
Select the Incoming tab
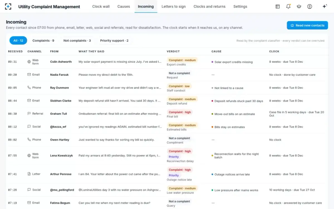coord(146,6)
